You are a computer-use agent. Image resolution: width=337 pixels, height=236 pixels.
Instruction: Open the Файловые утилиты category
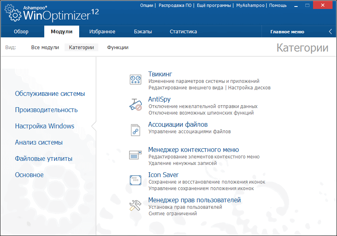click(43, 159)
